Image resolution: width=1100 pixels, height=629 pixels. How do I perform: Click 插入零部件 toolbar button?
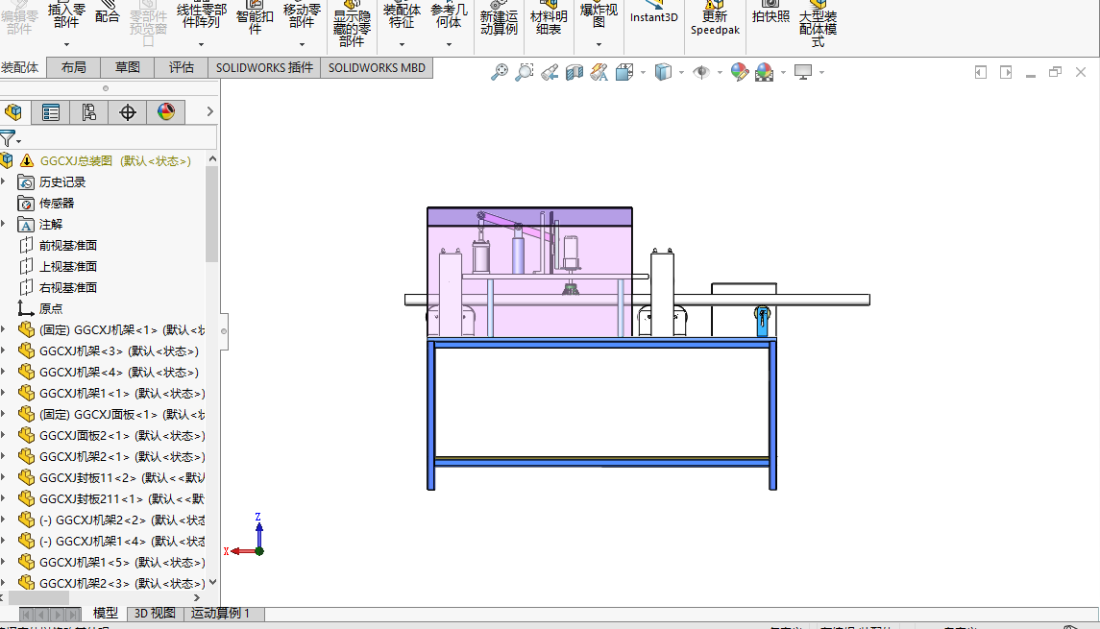tap(66, 15)
